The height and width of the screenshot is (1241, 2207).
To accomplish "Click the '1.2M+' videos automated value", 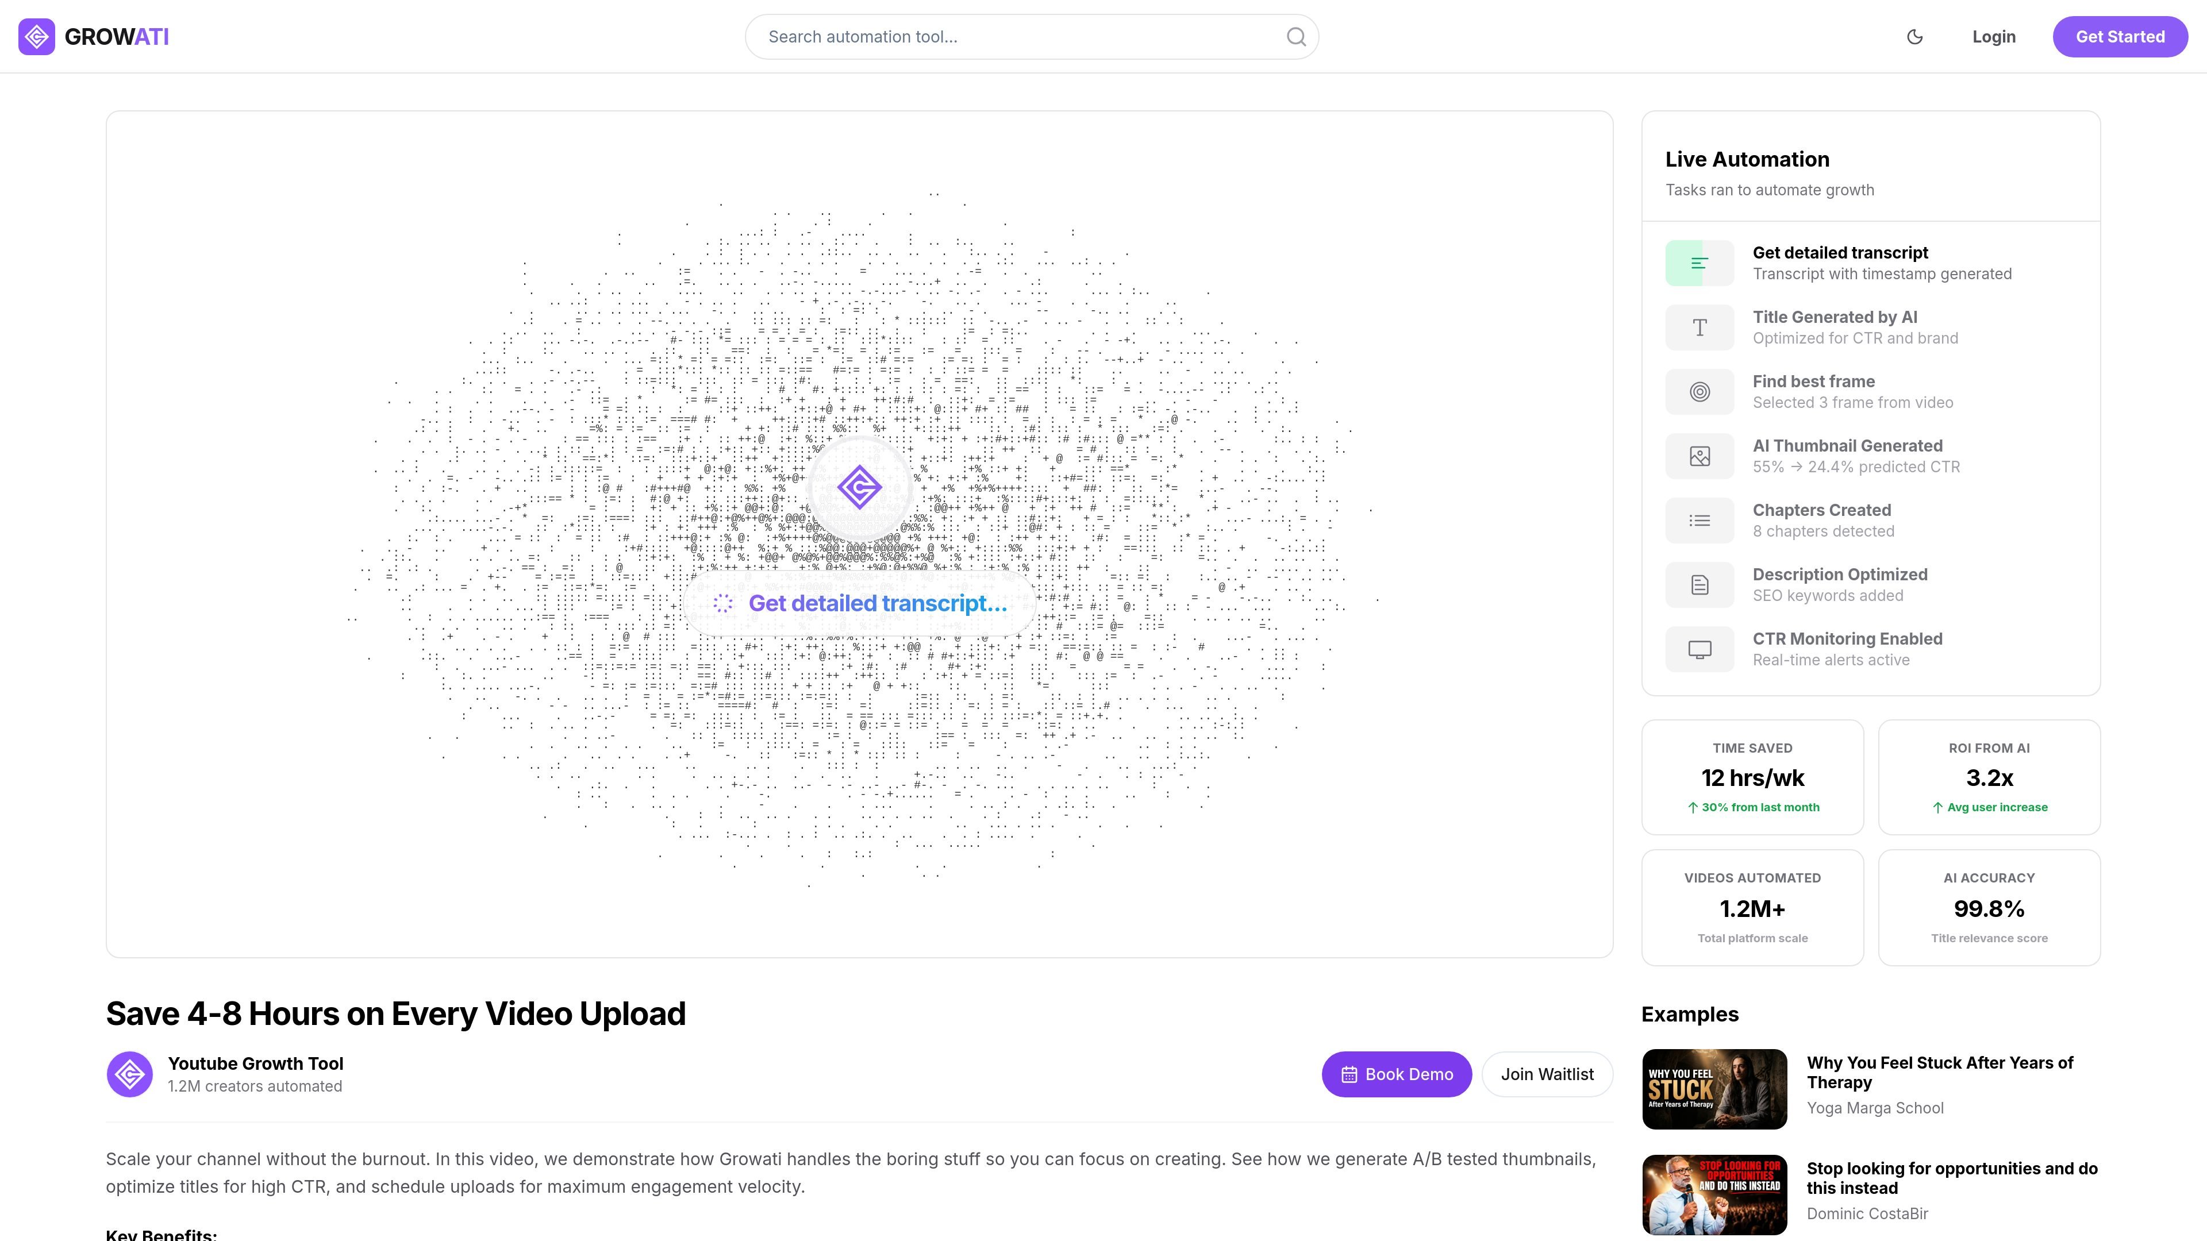I will point(1752,909).
